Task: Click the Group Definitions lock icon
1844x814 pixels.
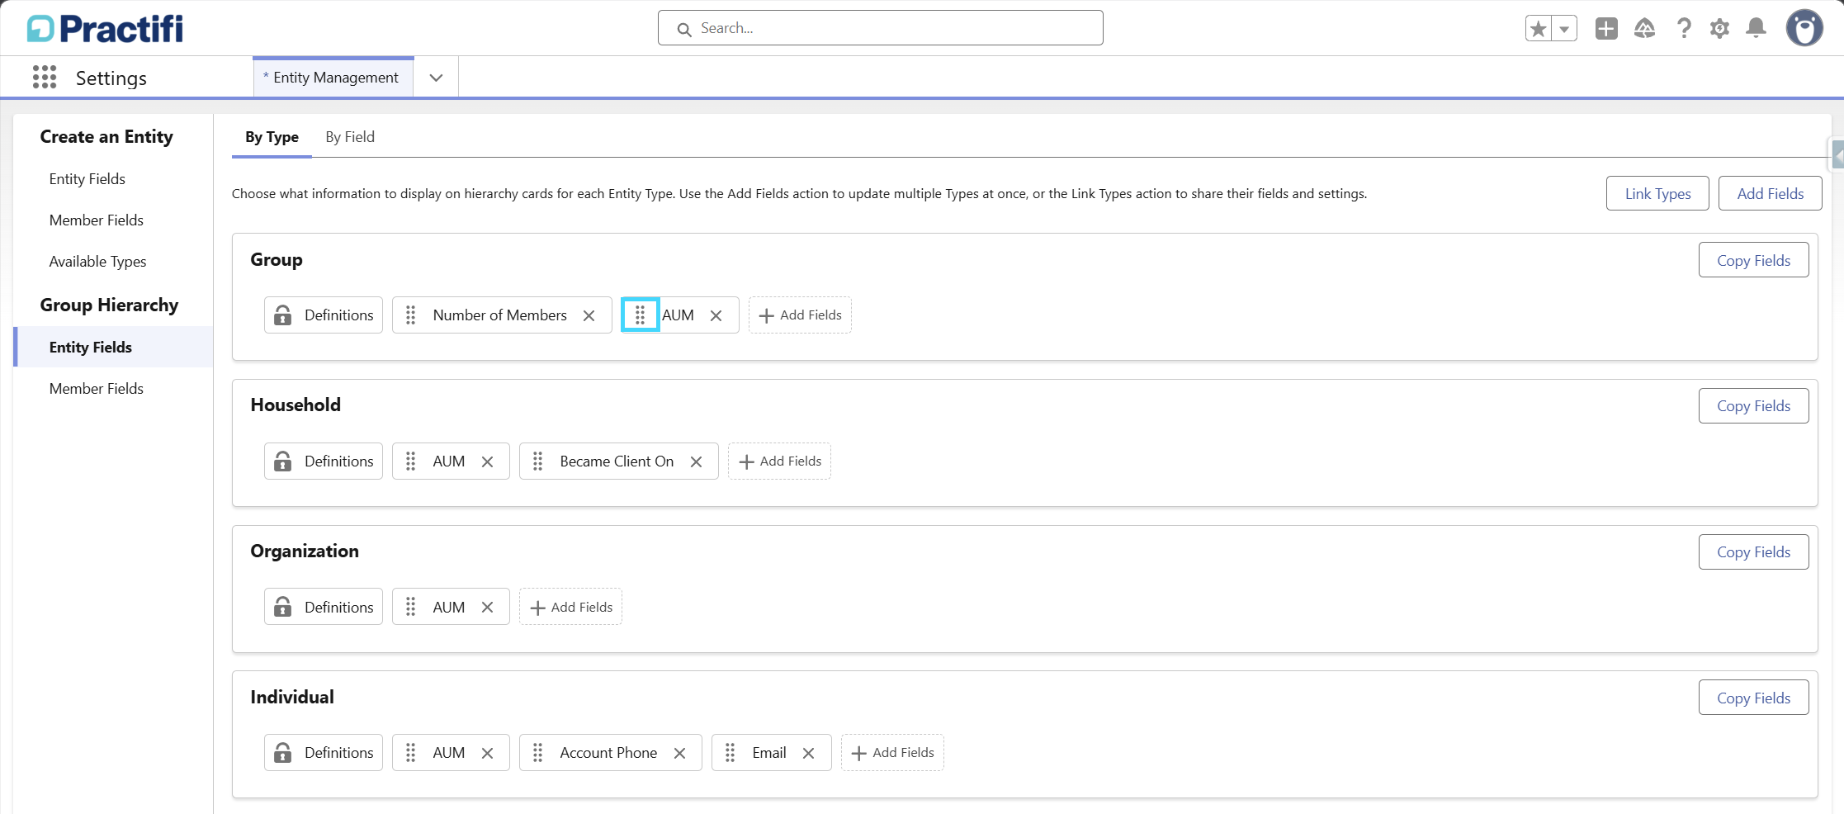Action: coord(283,315)
